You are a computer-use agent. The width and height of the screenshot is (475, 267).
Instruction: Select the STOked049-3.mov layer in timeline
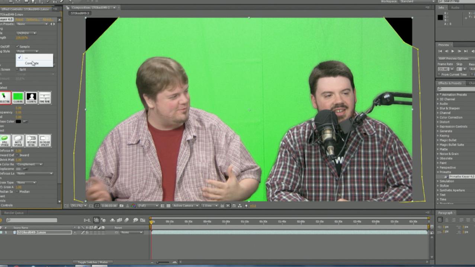44,232
